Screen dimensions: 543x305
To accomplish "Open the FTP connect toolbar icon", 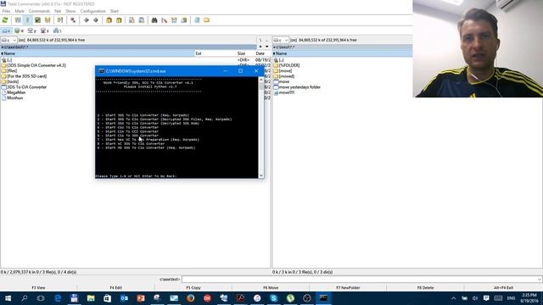I will pos(132,20).
